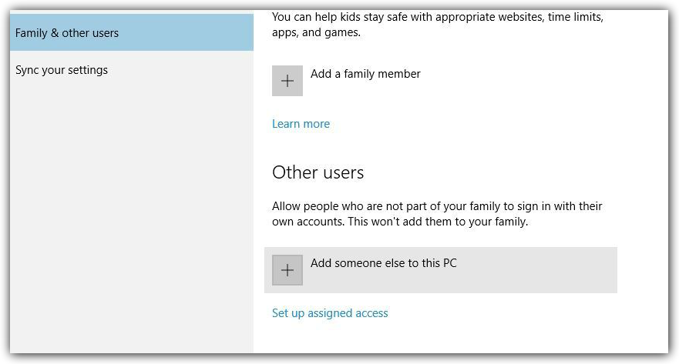This screenshot has height=364, width=679.
Task: Open Set up assigned access link
Action: (330, 313)
